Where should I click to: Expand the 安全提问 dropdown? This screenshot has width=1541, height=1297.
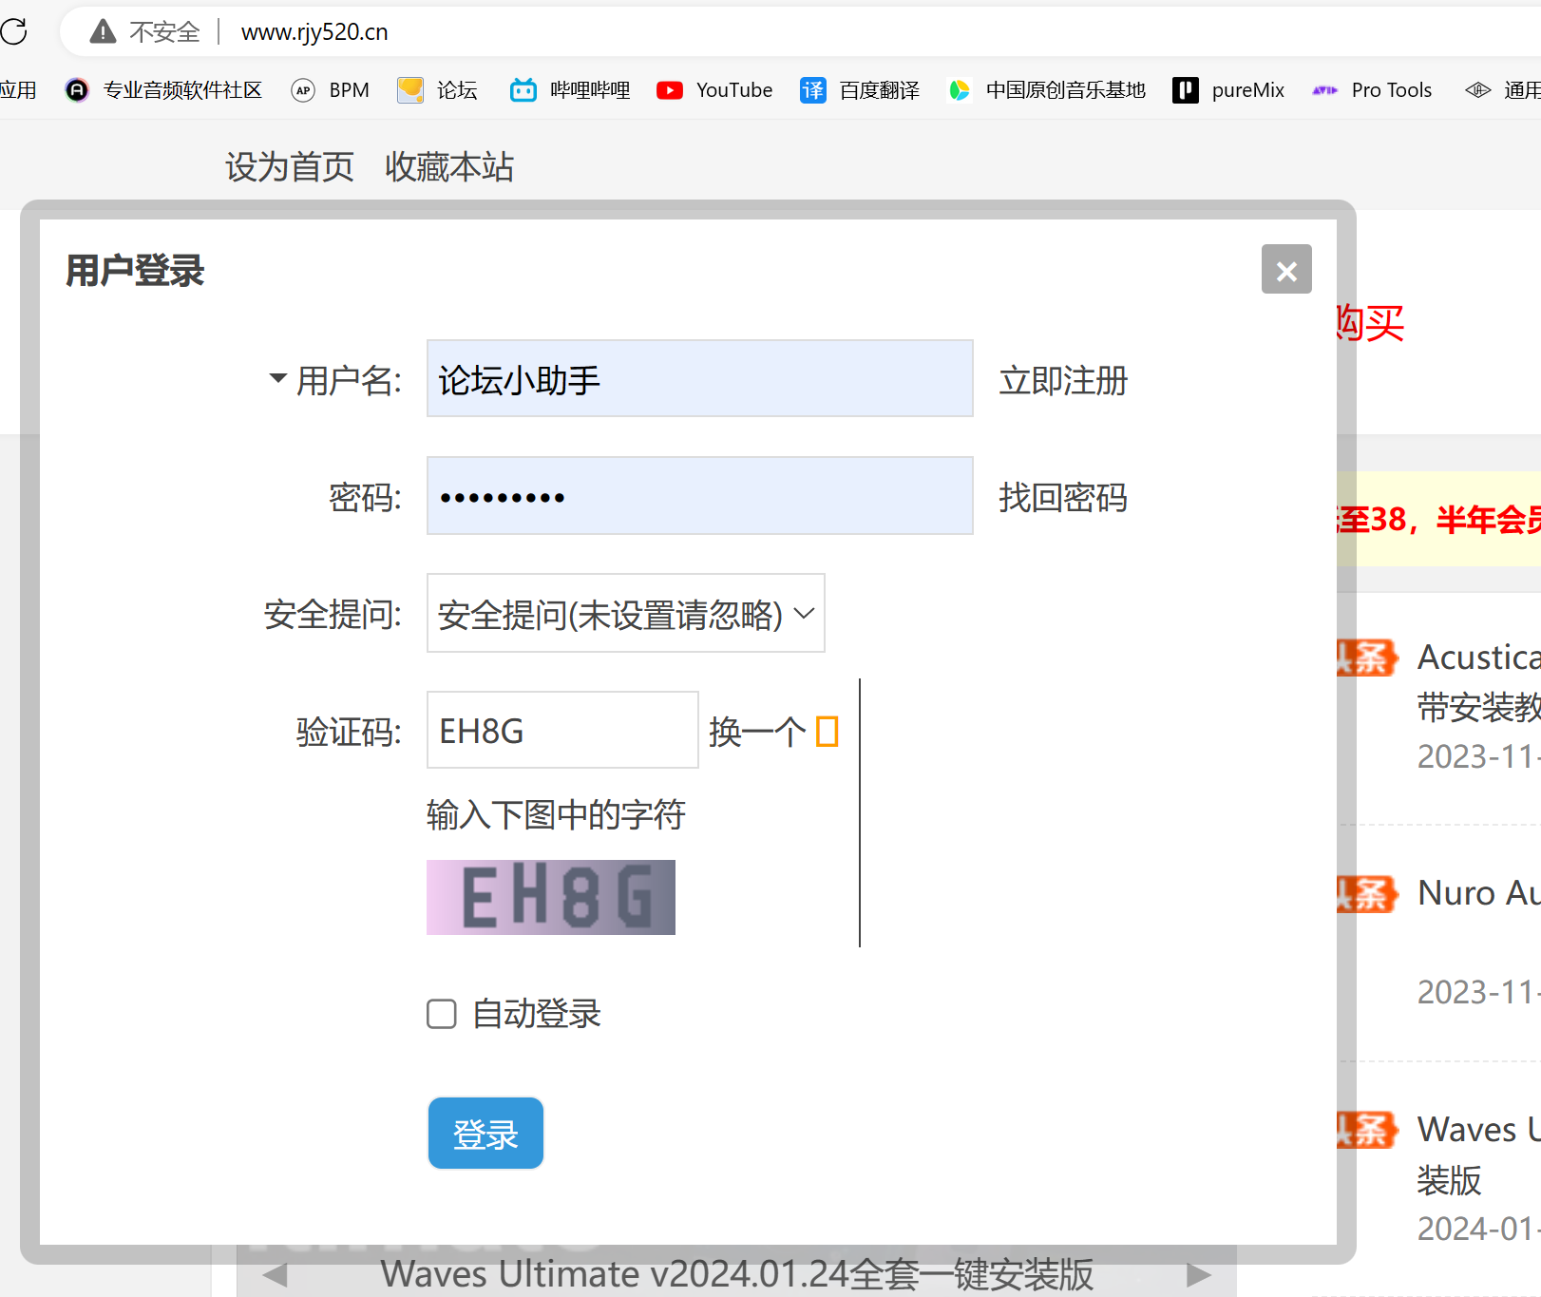point(625,614)
